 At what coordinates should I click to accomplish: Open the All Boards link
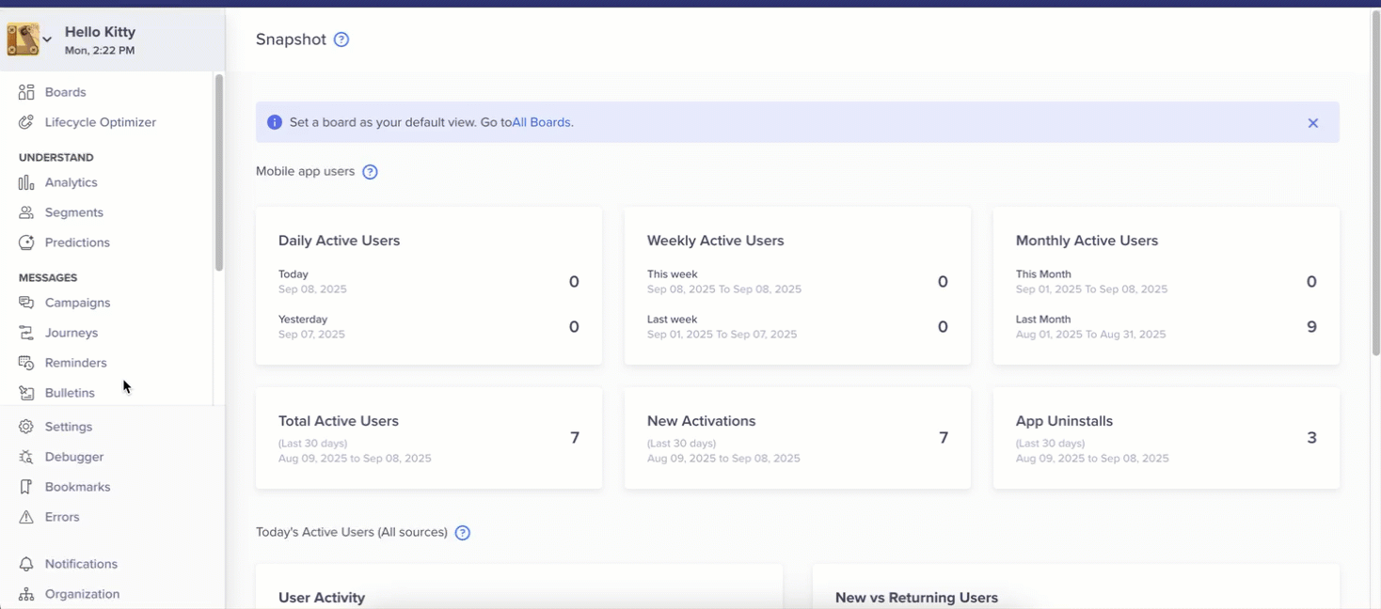[x=541, y=122]
